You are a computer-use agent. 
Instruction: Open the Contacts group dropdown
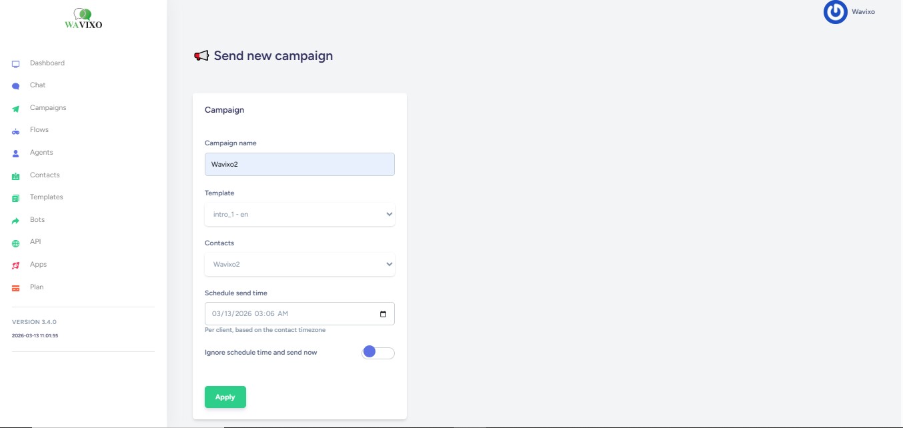pyautogui.click(x=299, y=265)
